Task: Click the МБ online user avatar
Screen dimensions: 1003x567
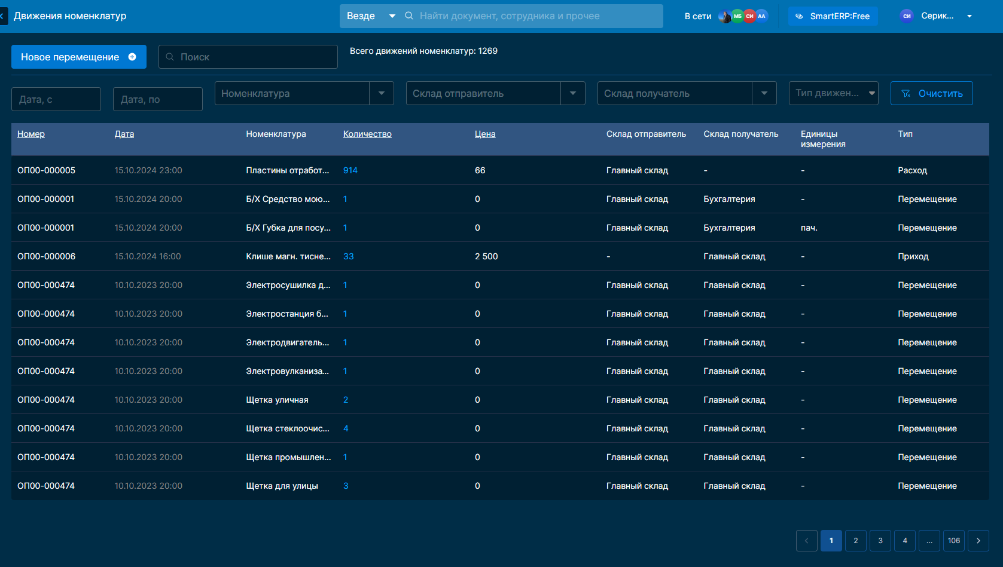Action: tap(737, 16)
